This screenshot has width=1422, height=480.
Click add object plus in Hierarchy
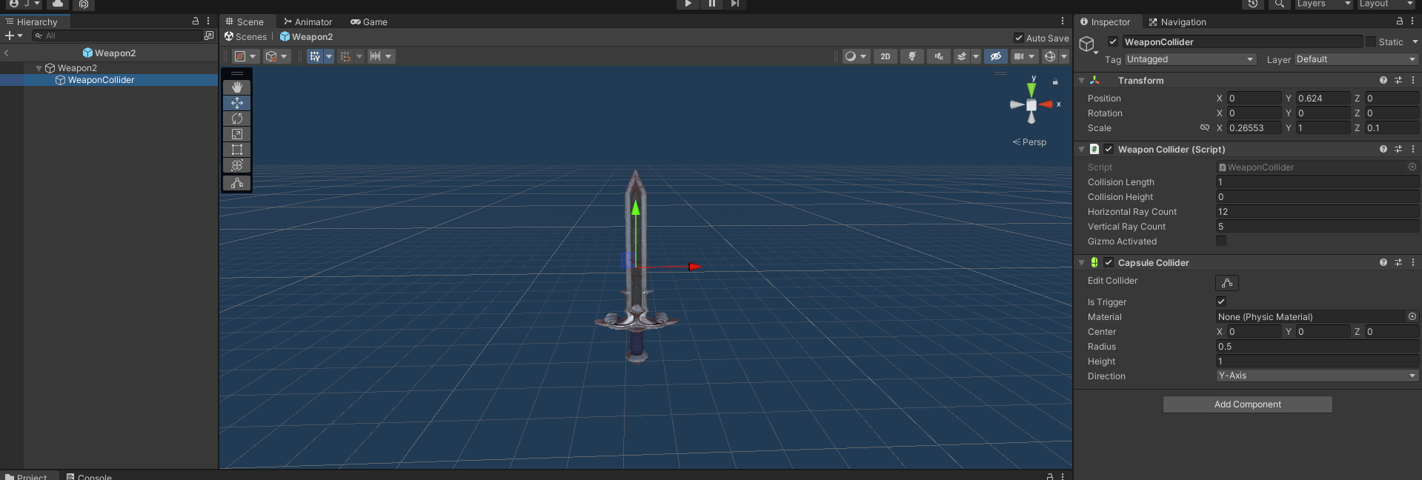pos(13,36)
